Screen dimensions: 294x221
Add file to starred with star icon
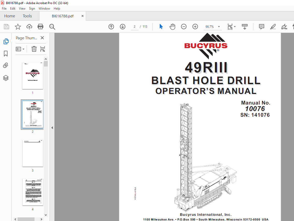18,27
